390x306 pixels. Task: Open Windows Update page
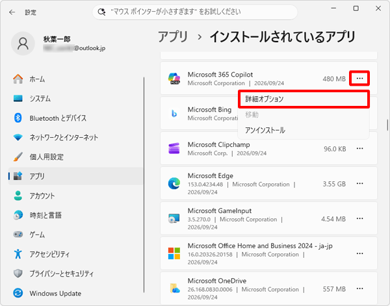tap(76, 293)
